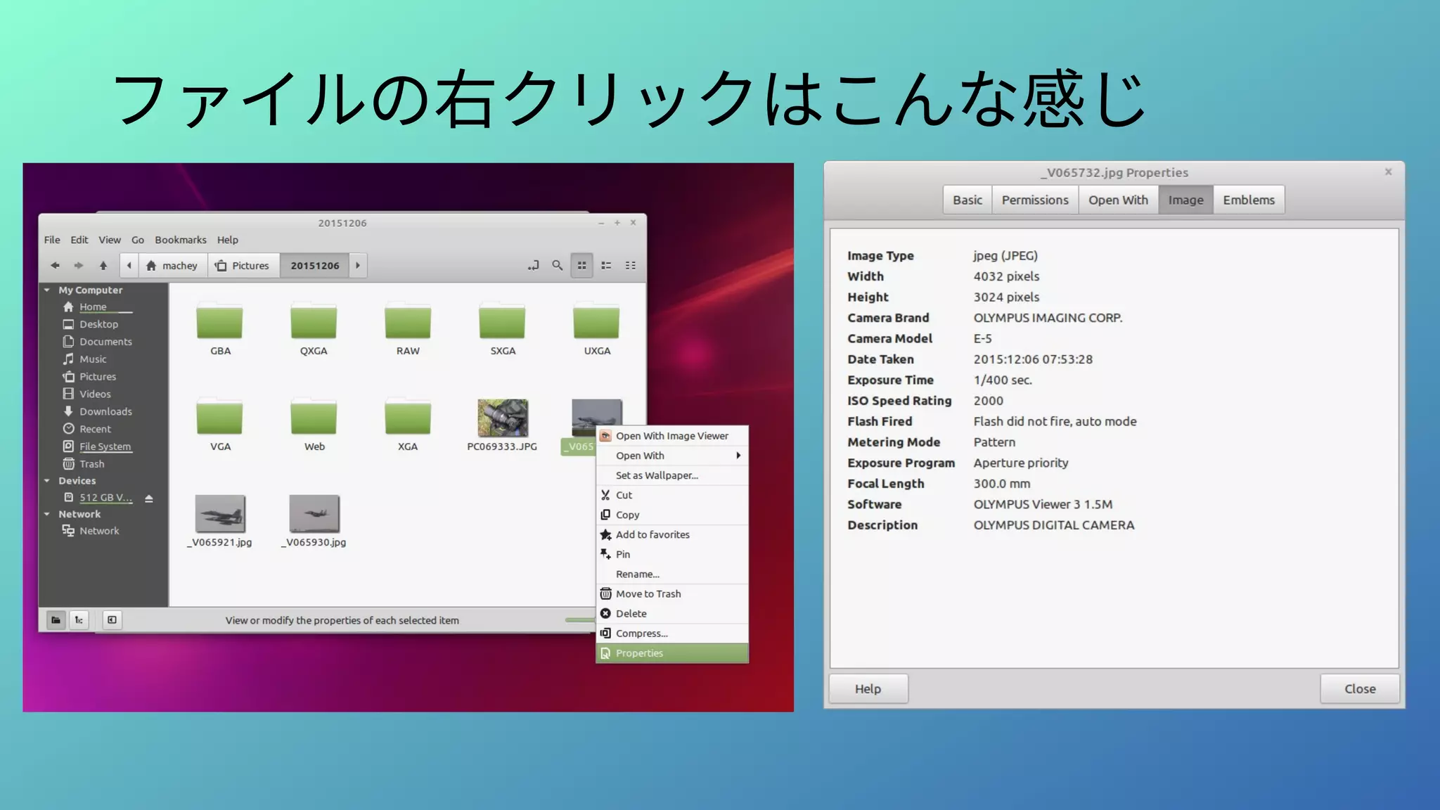1440x810 pixels.
Task: Show tree view sidebar icon
Action: pyautogui.click(x=79, y=619)
